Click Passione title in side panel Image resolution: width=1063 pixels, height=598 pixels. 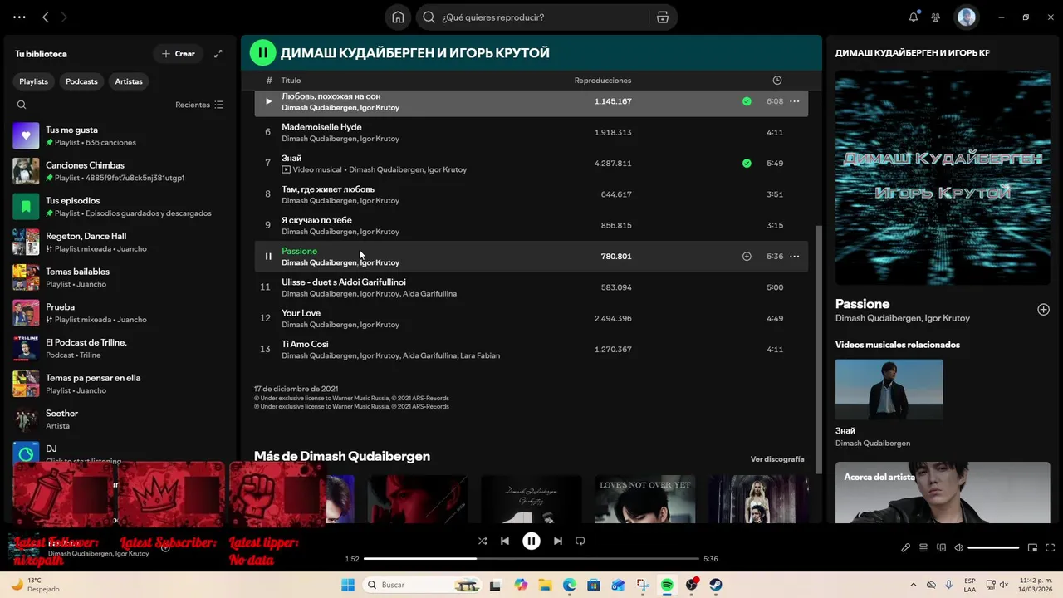[862, 304]
